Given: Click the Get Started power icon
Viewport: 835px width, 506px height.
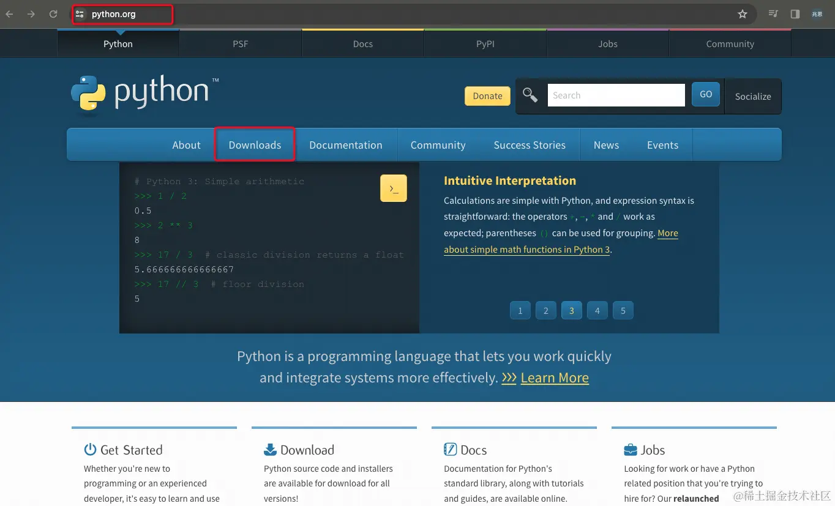Looking at the screenshot, I should coord(90,450).
